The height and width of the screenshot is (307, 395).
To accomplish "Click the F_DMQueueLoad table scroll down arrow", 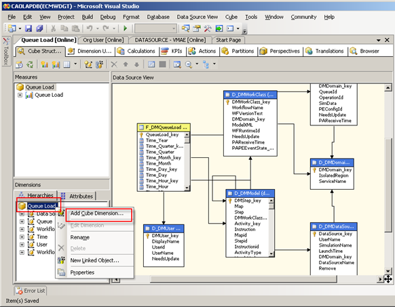I will click(x=187, y=188).
